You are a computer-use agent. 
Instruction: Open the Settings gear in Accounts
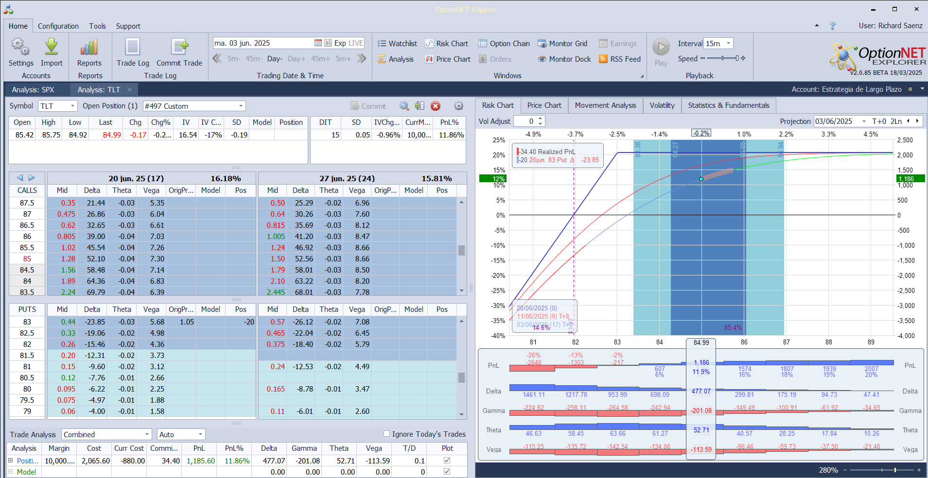tap(20, 52)
